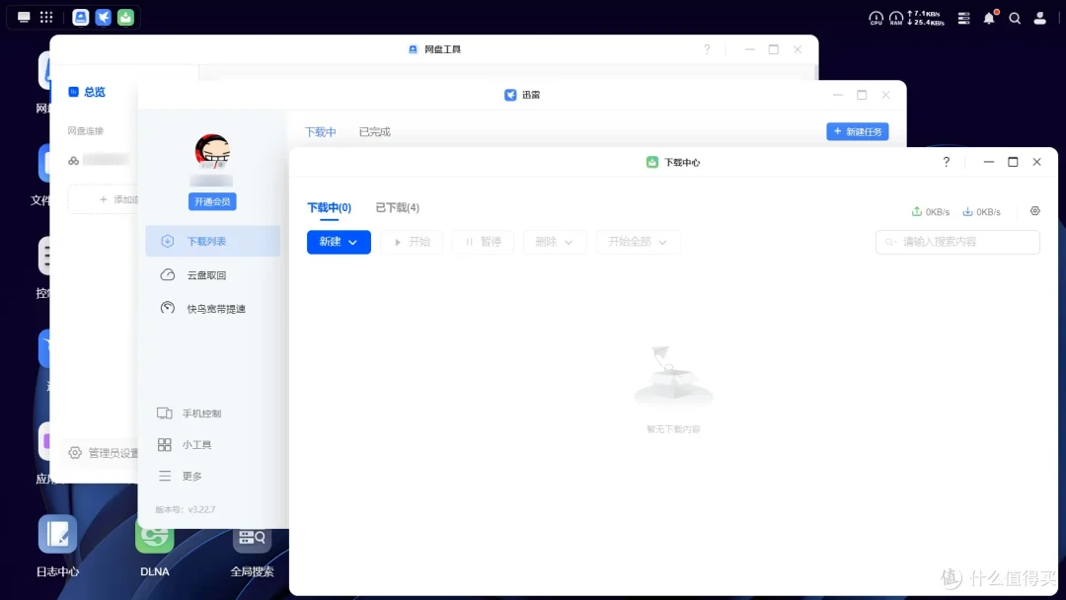Switch to the 下载中心 taskbar app icon
1066x600 pixels.
pos(125,17)
